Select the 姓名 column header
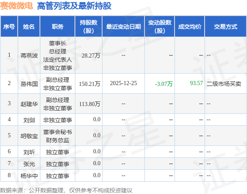Viewport: 247px width, 194px height. coord(29,27)
